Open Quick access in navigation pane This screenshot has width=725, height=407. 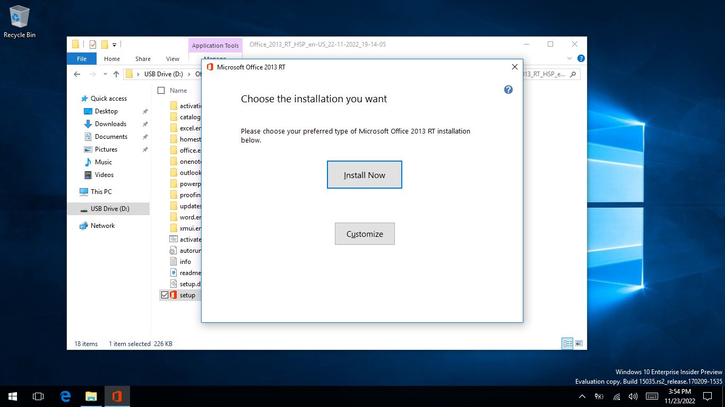coord(109,99)
